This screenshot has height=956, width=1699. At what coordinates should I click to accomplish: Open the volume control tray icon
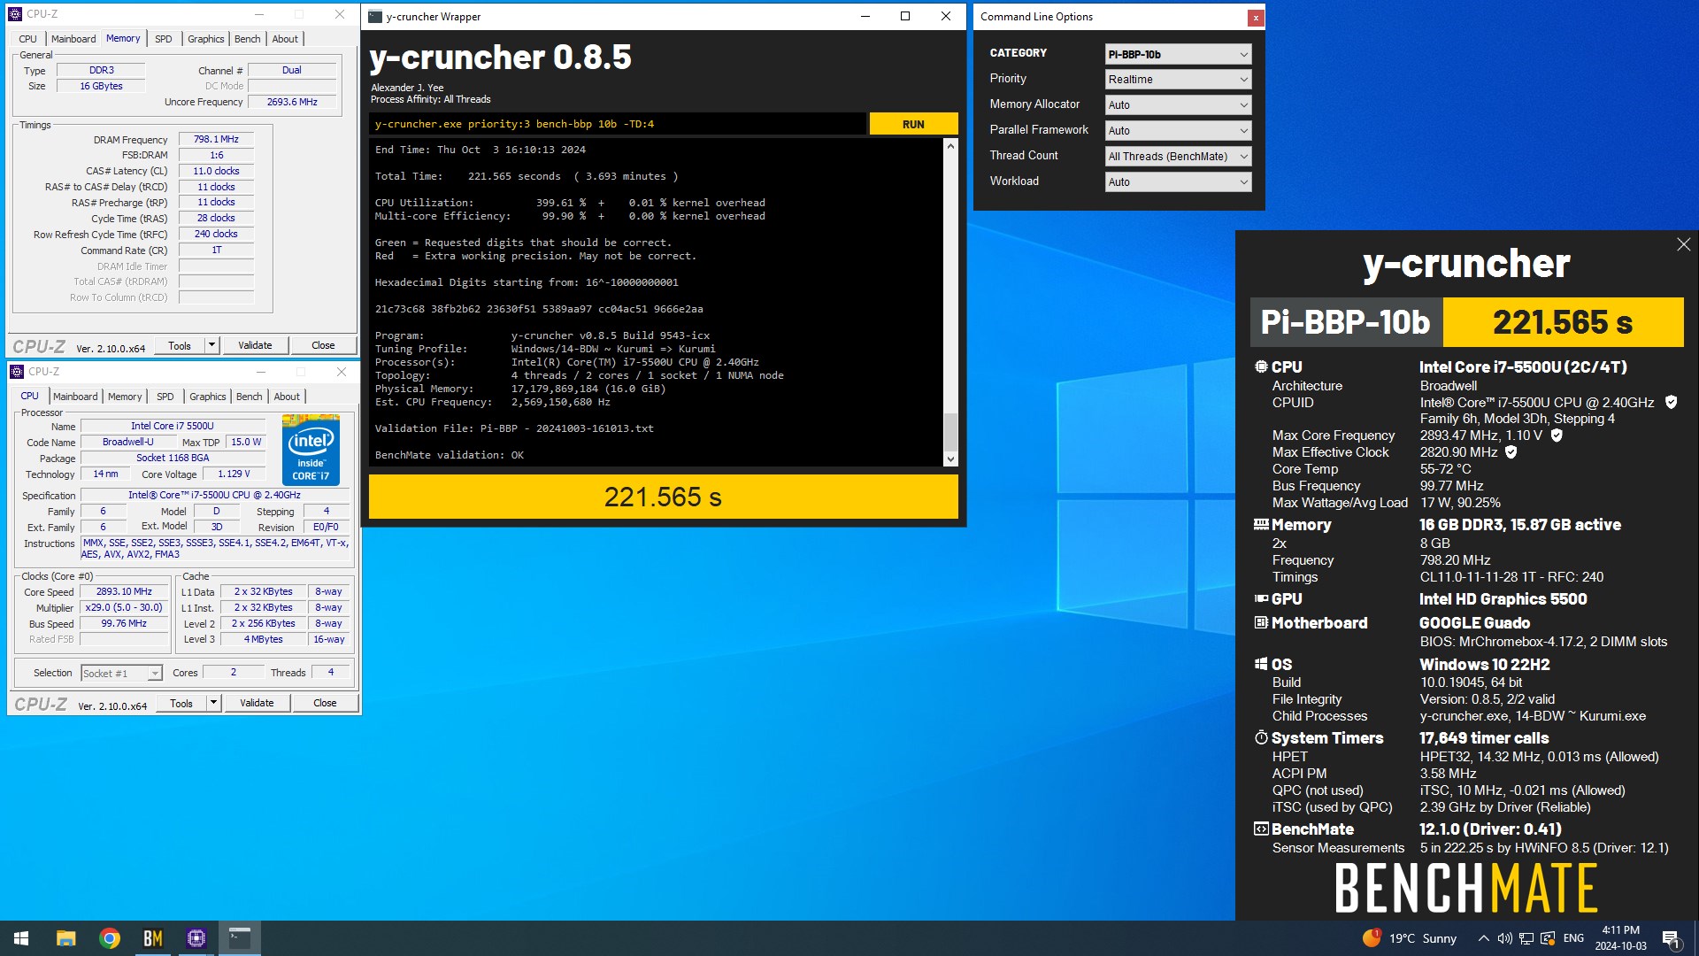[x=1504, y=938]
